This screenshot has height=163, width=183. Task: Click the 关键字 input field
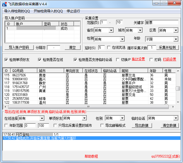pyautogui.click(x=162, y=23)
